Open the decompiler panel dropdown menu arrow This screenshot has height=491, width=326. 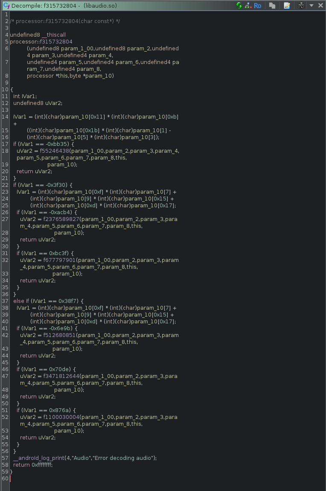coord(311,6)
